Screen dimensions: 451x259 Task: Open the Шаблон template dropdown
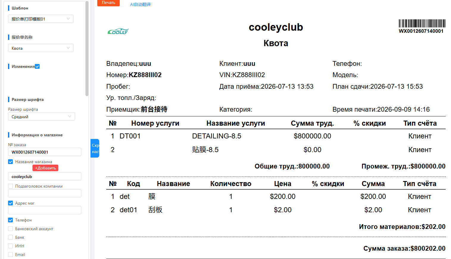tap(41, 19)
